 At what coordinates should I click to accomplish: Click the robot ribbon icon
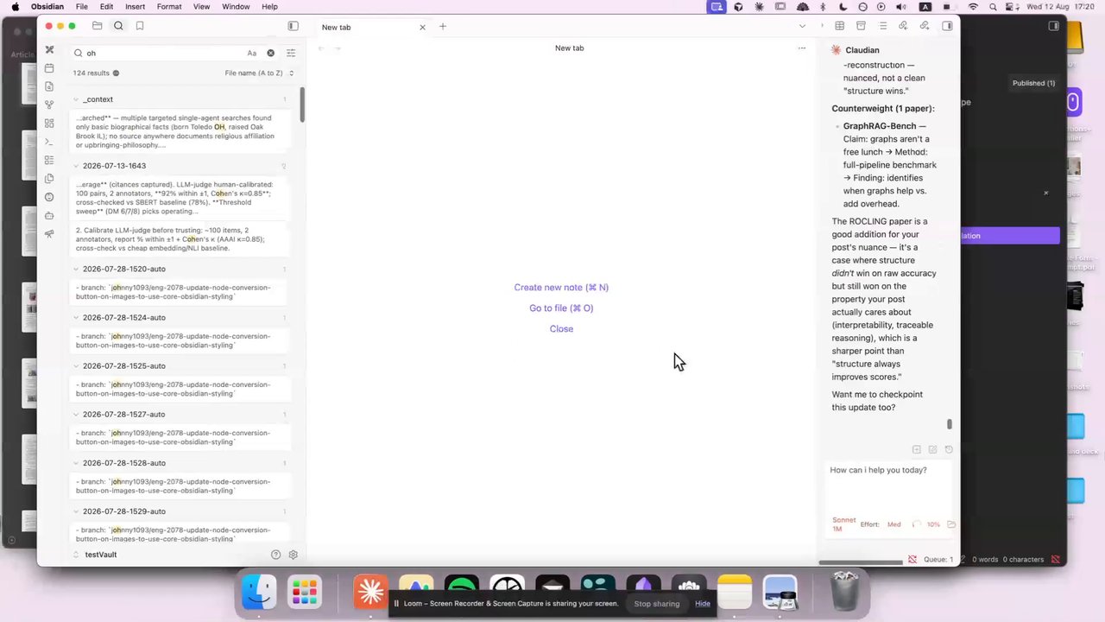click(x=49, y=216)
